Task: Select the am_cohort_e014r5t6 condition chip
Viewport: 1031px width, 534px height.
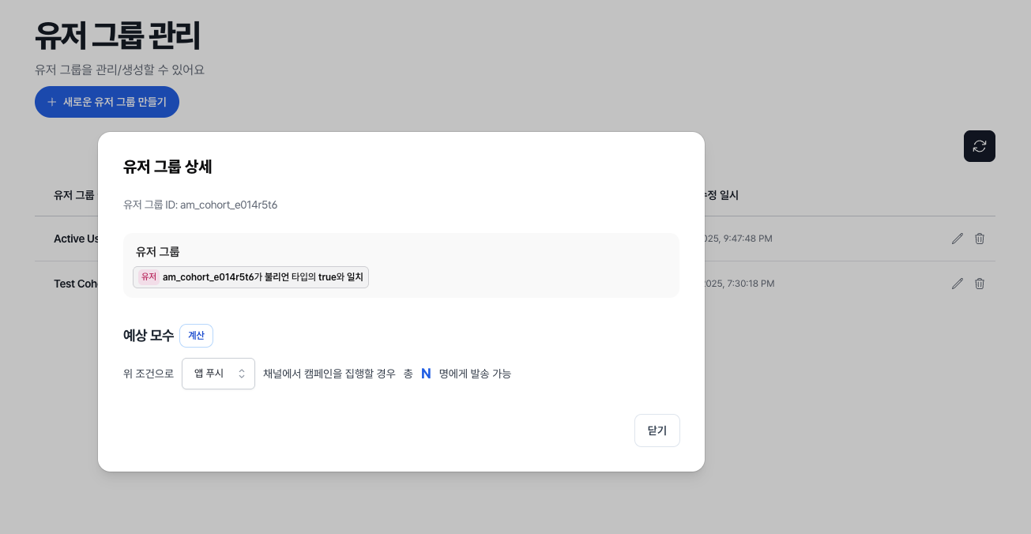Action: tap(250, 276)
